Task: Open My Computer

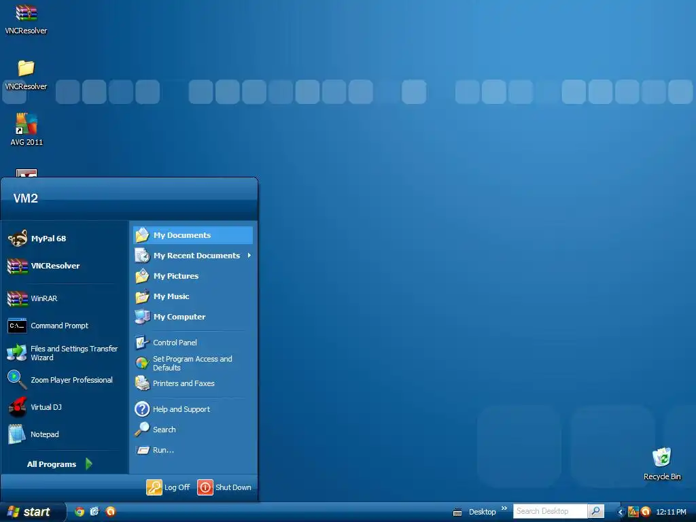Action: tap(193, 317)
